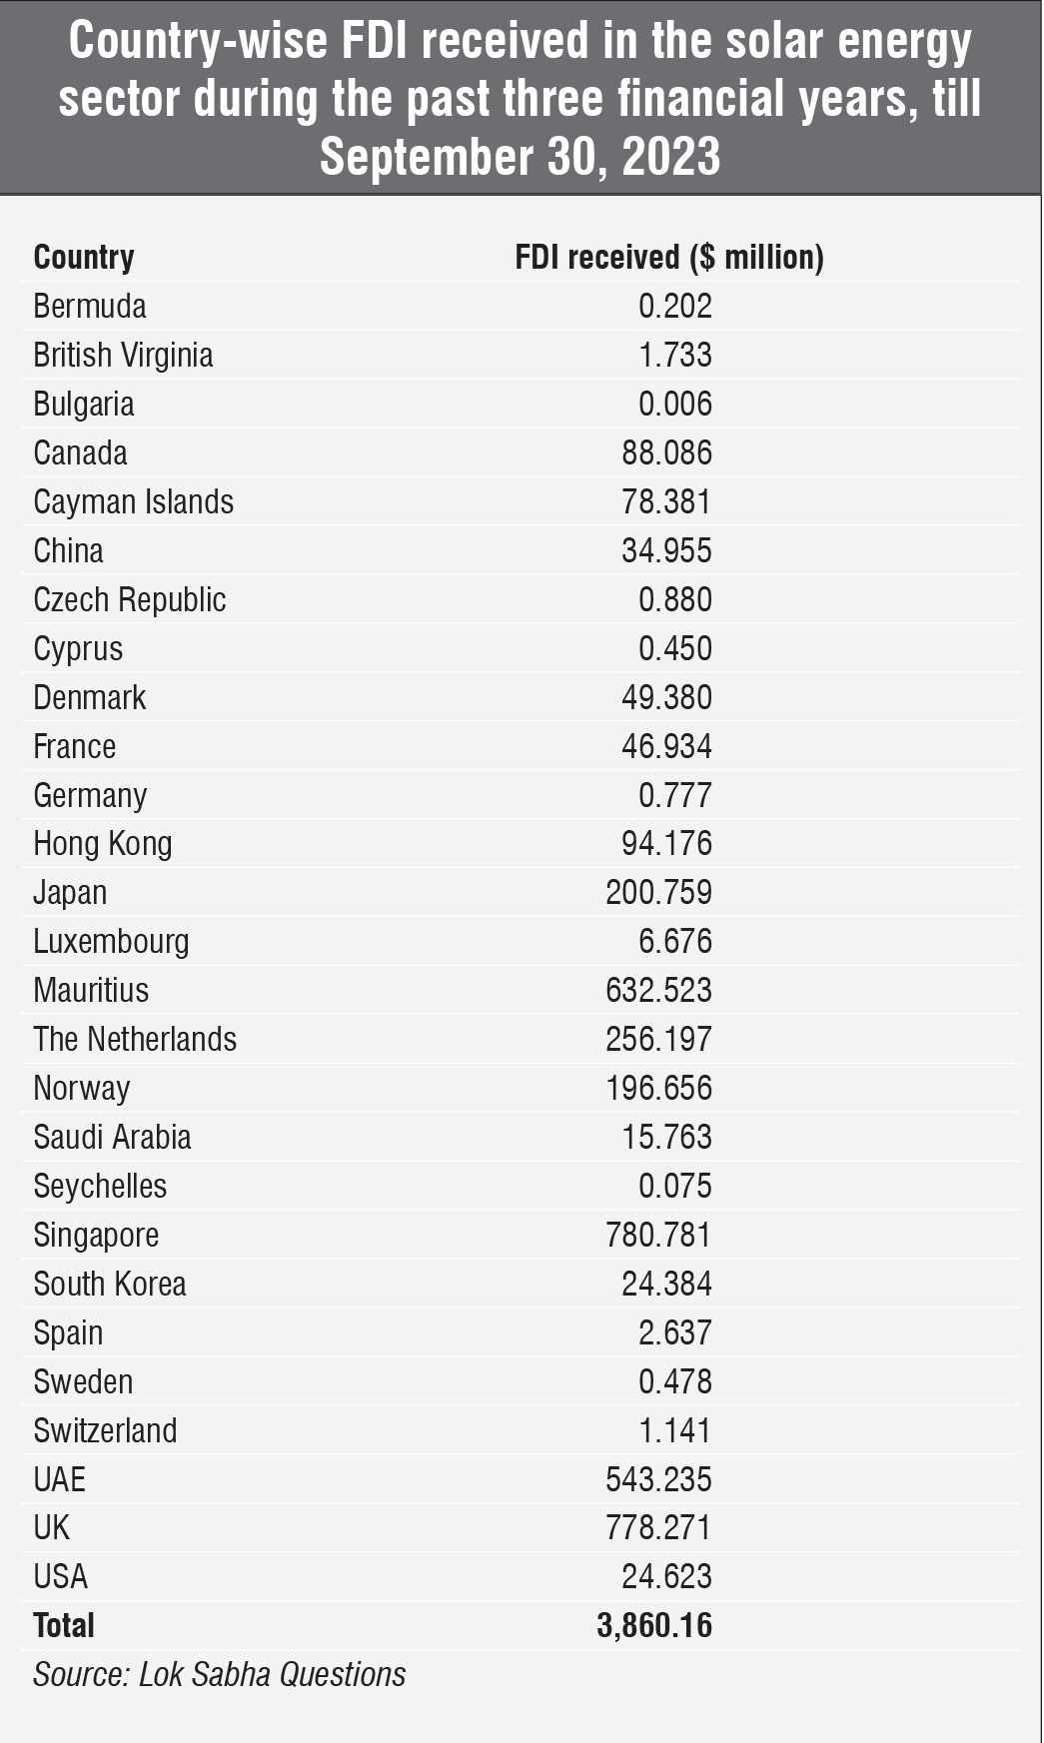Click the Japan value 200.759
1044x1743 pixels.
pyautogui.click(x=658, y=893)
